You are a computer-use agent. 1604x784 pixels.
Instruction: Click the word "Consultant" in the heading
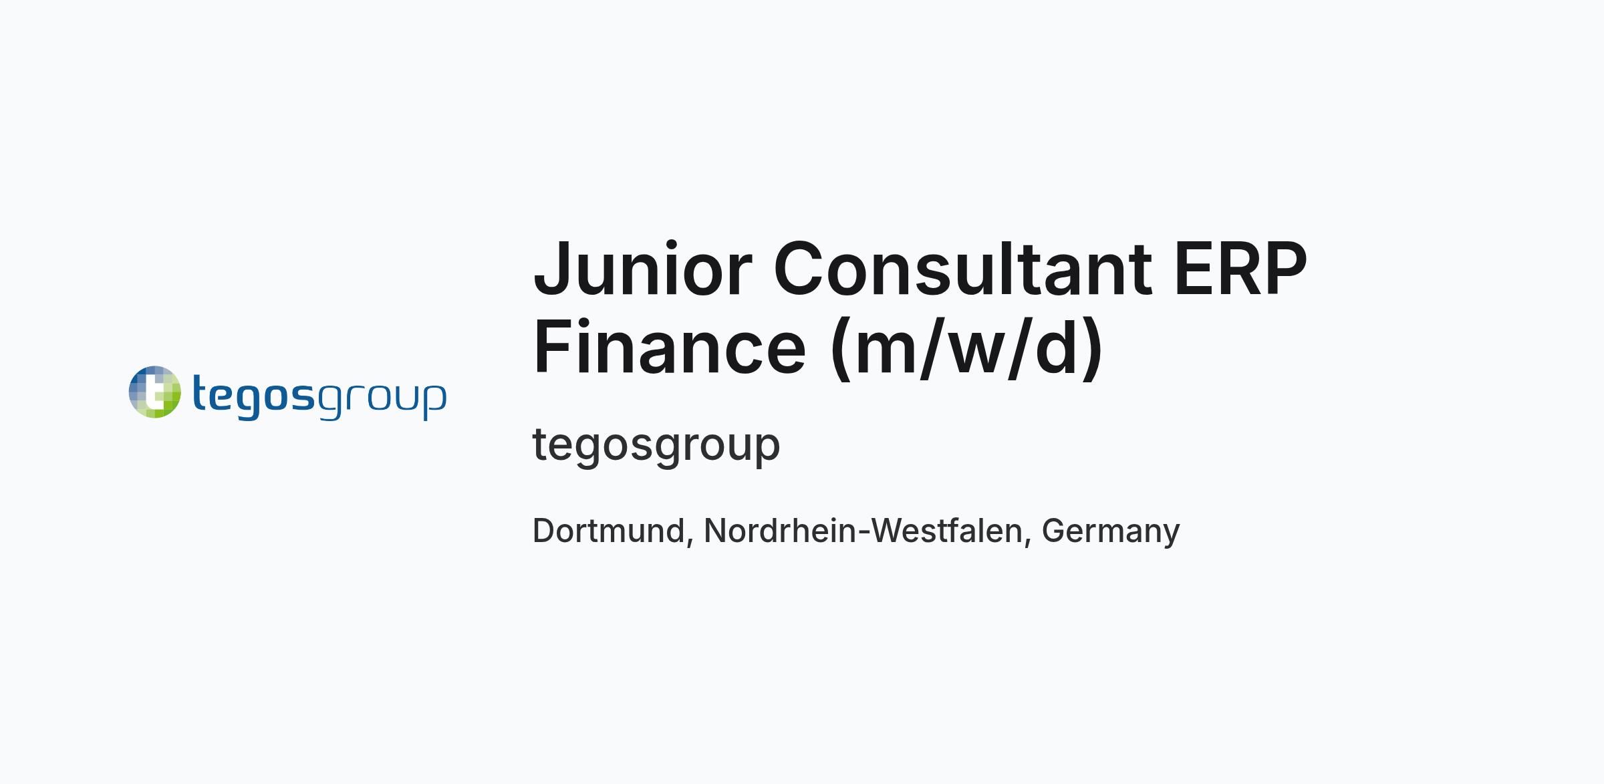pyautogui.click(x=963, y=269)
